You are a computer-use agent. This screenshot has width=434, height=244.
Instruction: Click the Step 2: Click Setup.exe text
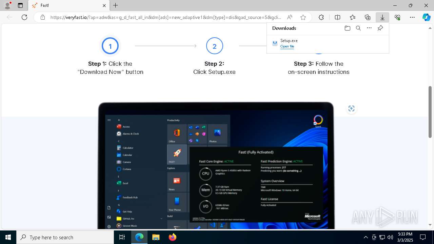[x=214, y=68]
